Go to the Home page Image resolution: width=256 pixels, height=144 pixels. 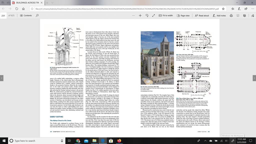pos(23,9)
